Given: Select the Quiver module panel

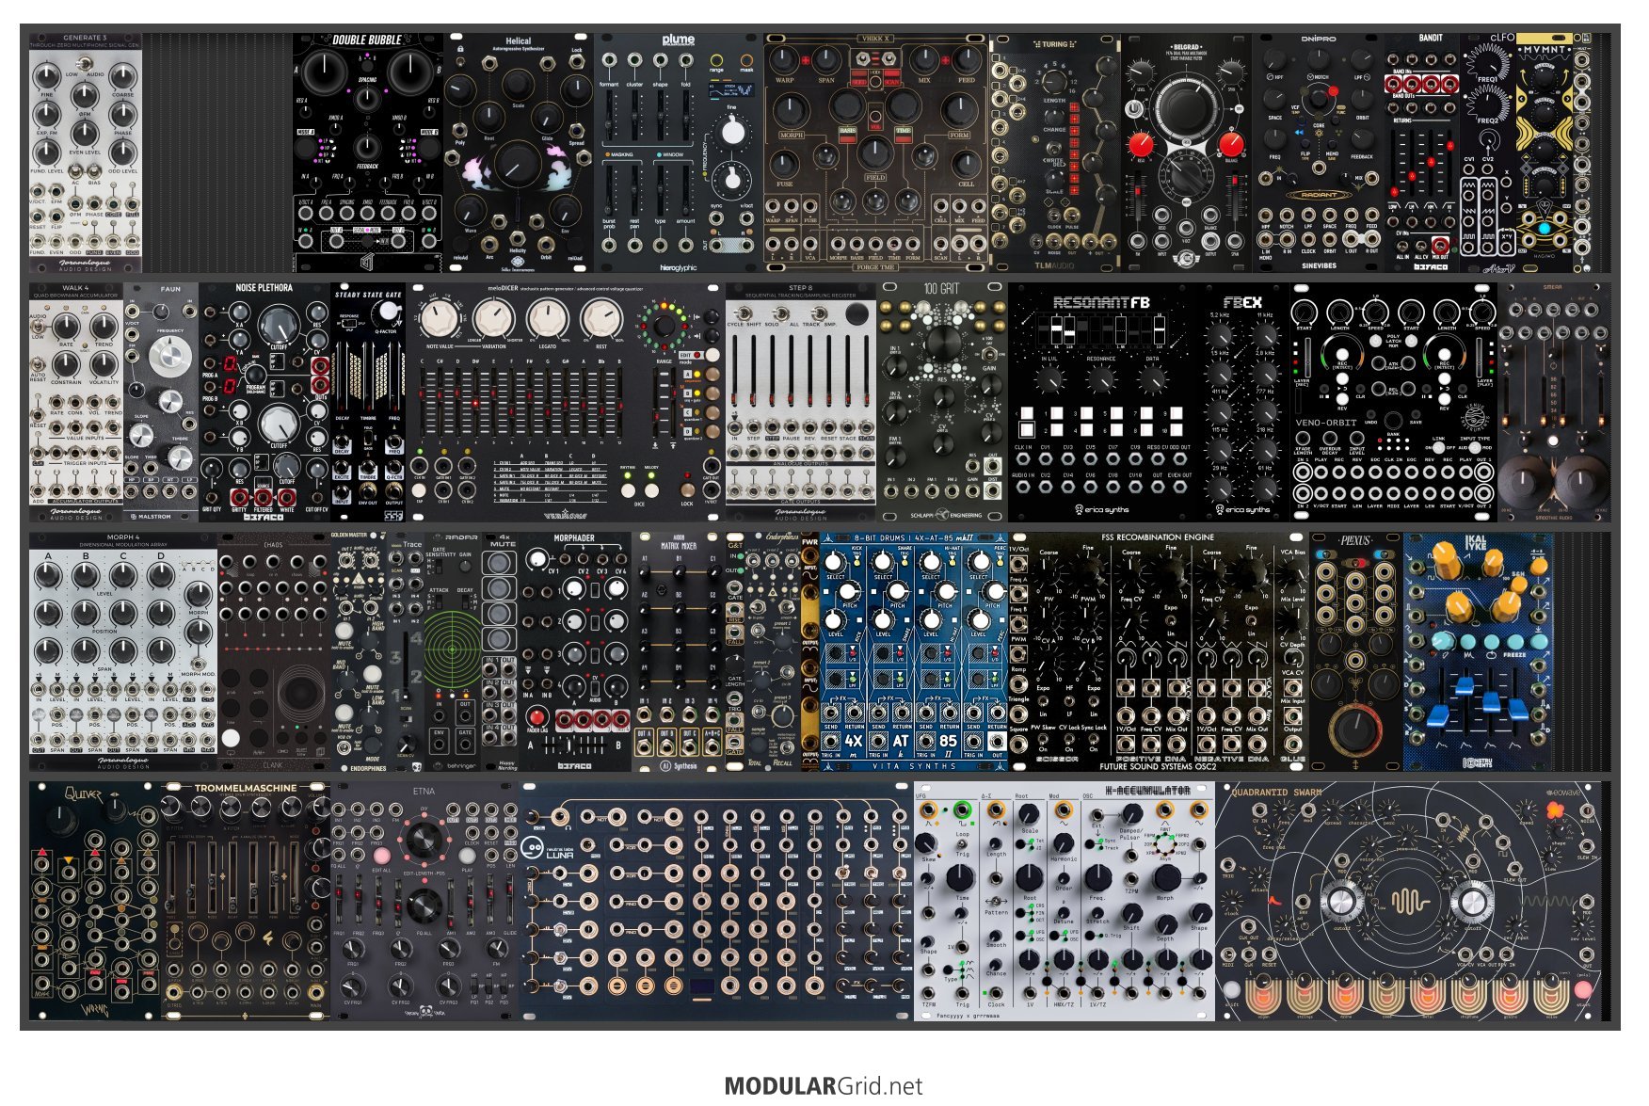Looking at the screenshot, I should click(95, 901).
